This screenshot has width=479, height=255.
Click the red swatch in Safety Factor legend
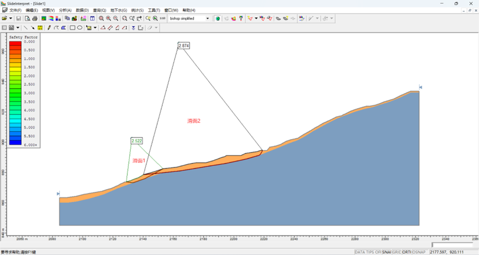16,44
